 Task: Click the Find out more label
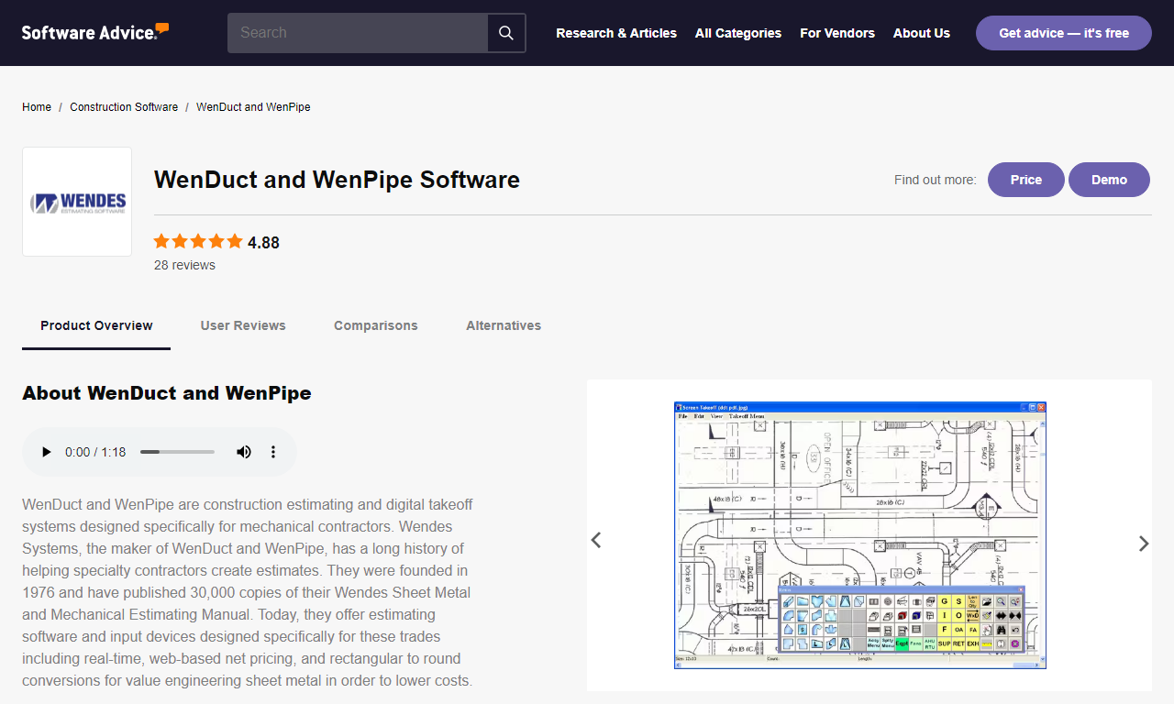click(936, 180)
